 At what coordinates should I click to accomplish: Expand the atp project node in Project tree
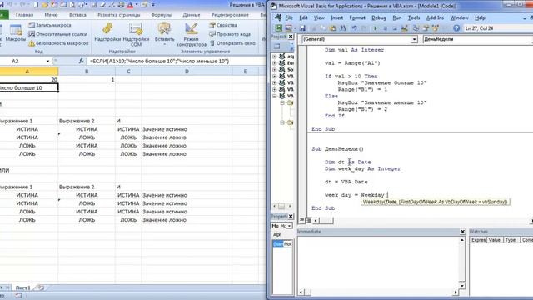(x=275, y=57)
